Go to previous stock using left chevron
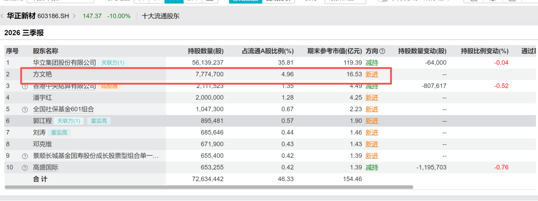This screenshot has height=201, width=538. click(x=2, y=16)
